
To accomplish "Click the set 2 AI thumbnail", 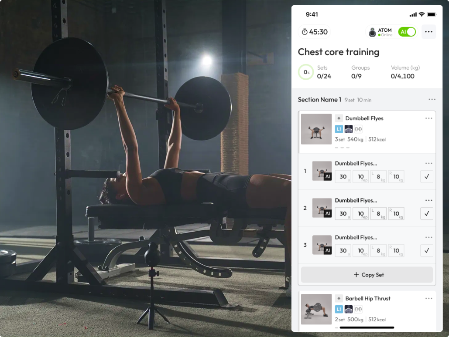I will pyautogui.click(x=322, y=208).
